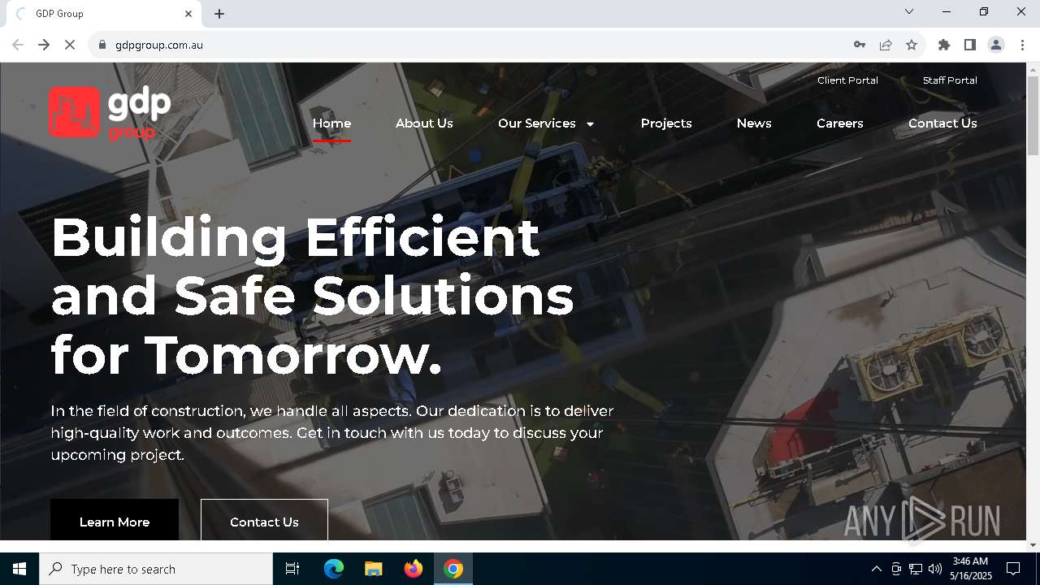The image size is (1040, 585).
Task: Open a new browser tab
Action: click(x=219, y=14)
